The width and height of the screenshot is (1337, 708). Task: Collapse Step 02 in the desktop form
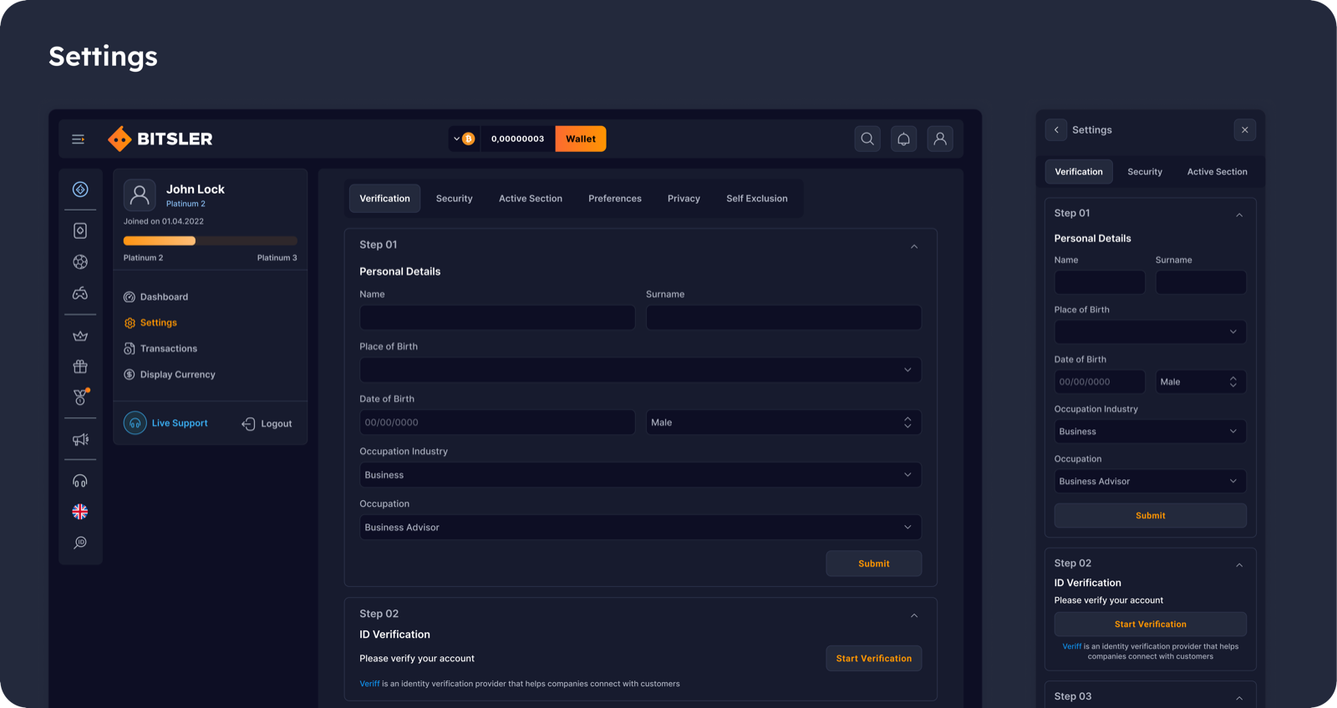point(914,615)
